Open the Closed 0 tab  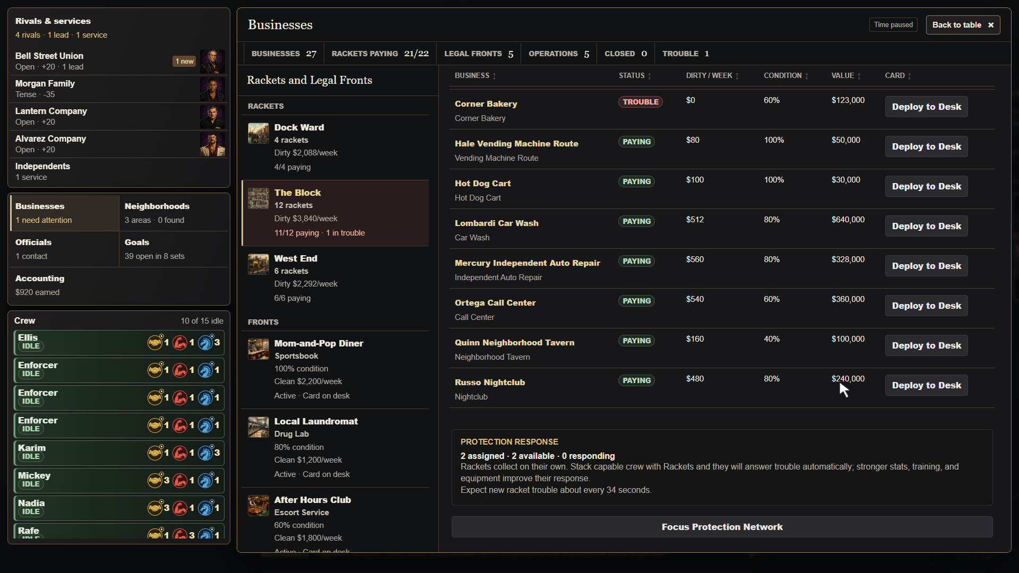[x=626, y=54]
